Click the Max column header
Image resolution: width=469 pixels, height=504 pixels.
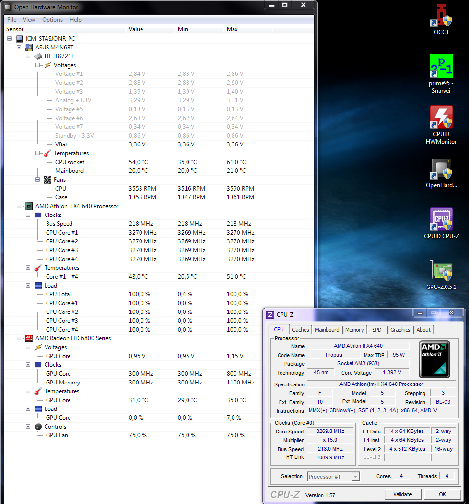[x=248, y=29]
